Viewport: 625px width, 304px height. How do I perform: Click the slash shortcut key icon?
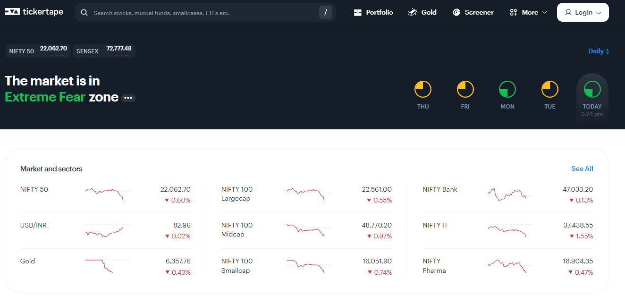click(326, 12)
